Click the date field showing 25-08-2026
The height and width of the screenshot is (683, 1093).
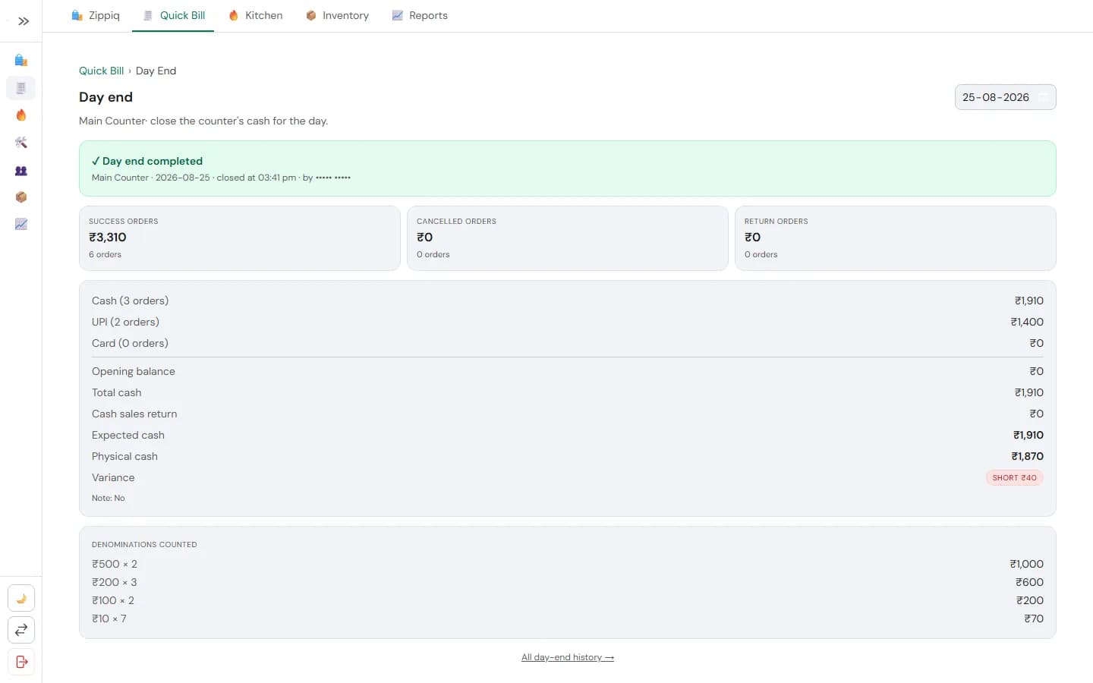tap(1005, 97)
